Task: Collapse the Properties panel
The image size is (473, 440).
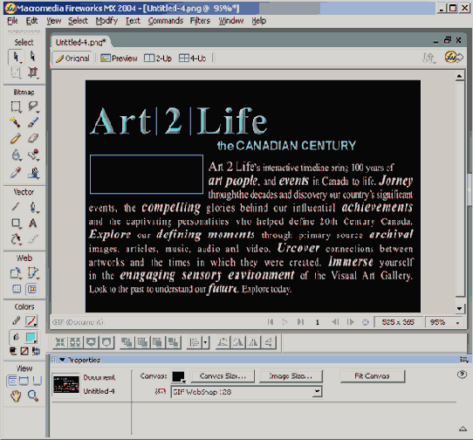Action: (x=62, y=360)
